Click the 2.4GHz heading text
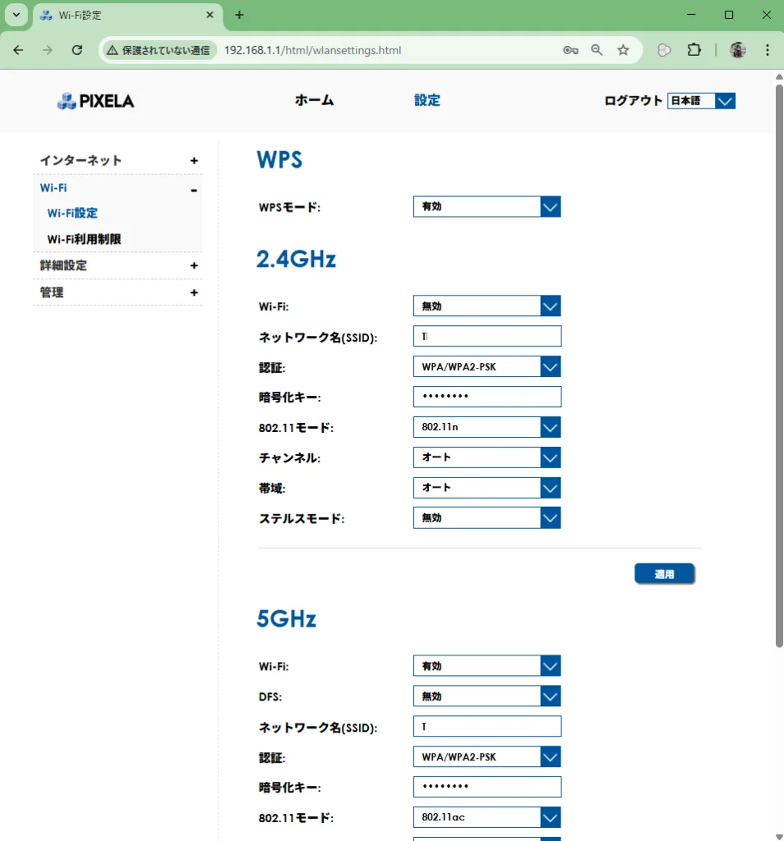The width and height of the screenshot is (784, 841). 296,259
